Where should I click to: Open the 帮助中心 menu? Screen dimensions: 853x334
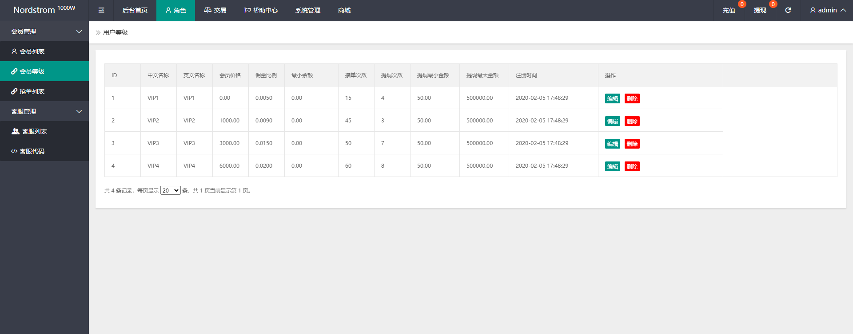[261, 10]
